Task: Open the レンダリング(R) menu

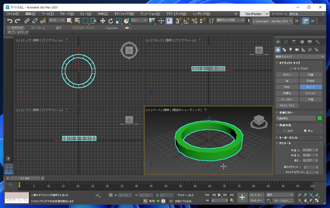Action: [202, 14]
